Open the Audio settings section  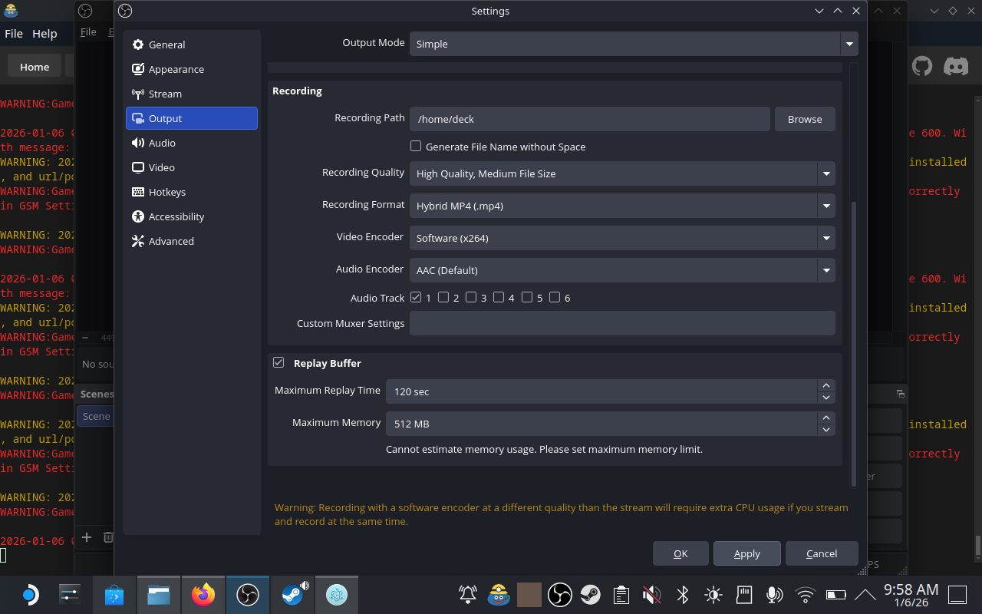[x=162, y=143]
